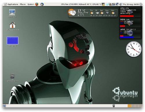Open the Computer desktop icon
The height and width of the screenshot is (112, 145).
(x=12, y=13)
